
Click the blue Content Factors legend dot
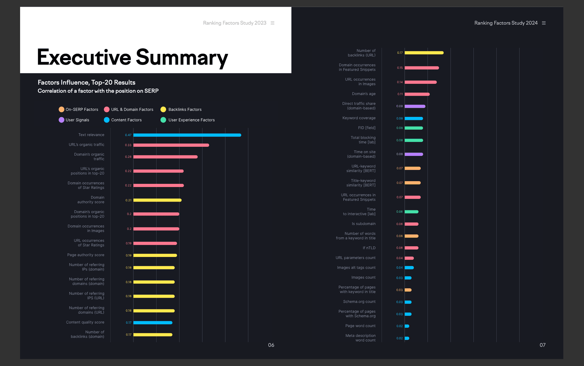(107, 120)
